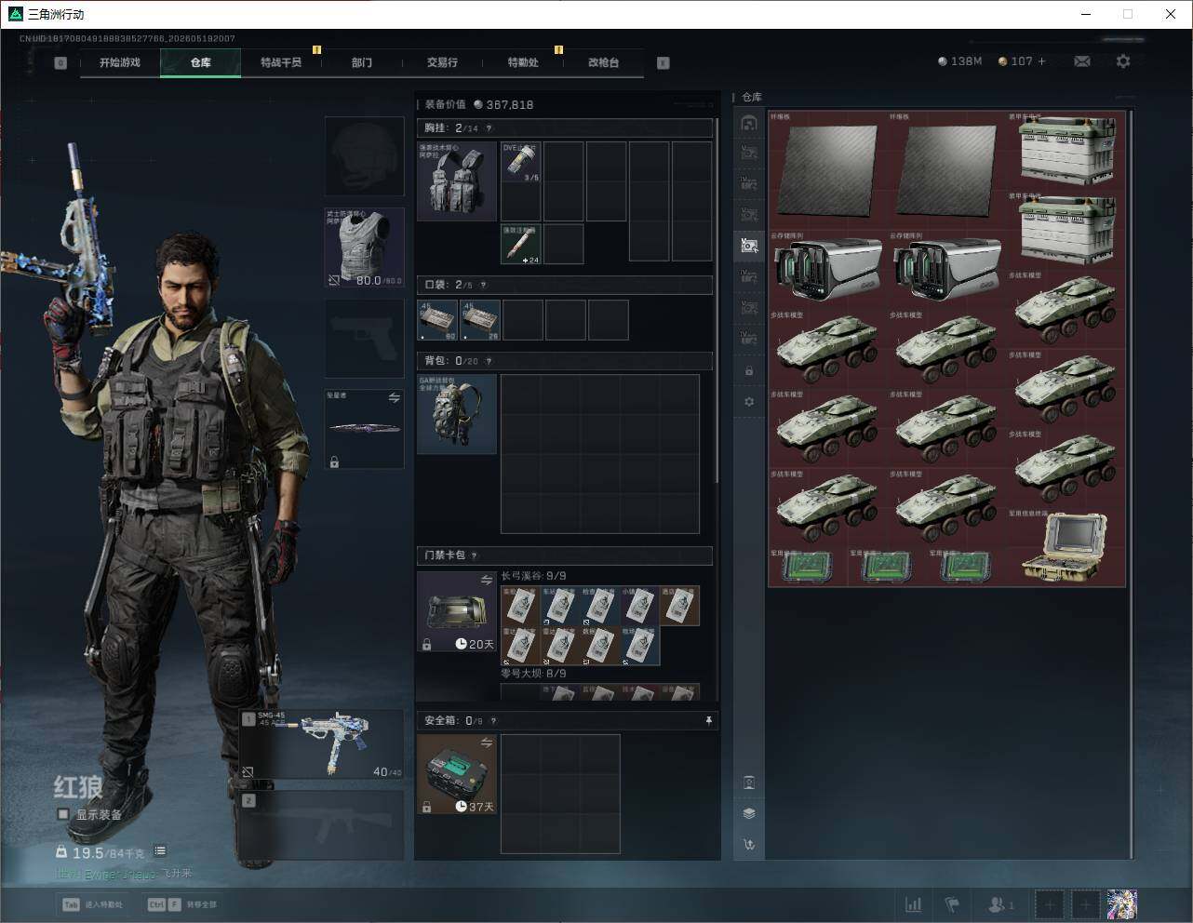1193x923 pixels.
Task: Swap the melee weapon using swap arrows
Action: pos(394,397)
